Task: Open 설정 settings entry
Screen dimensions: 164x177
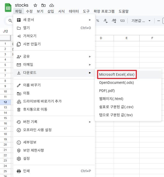Action: pos(54,159)
